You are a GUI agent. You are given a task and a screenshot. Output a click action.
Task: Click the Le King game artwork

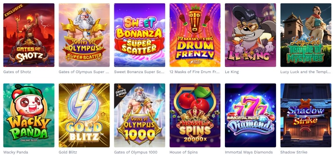click(250, 35)
